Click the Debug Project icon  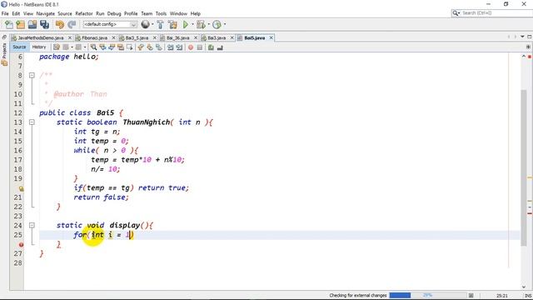pos(201,24)
